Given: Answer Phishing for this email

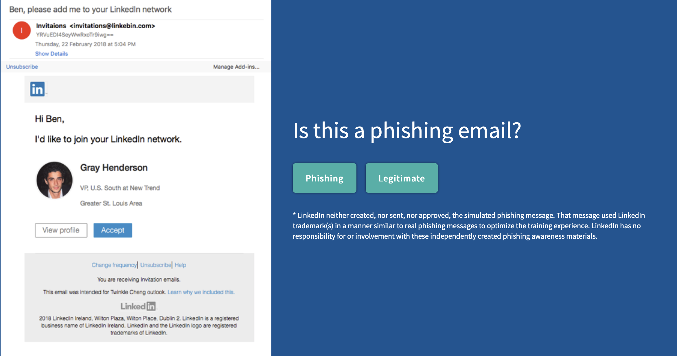Looking at the screenshot, I should click(x=325, y=178).
